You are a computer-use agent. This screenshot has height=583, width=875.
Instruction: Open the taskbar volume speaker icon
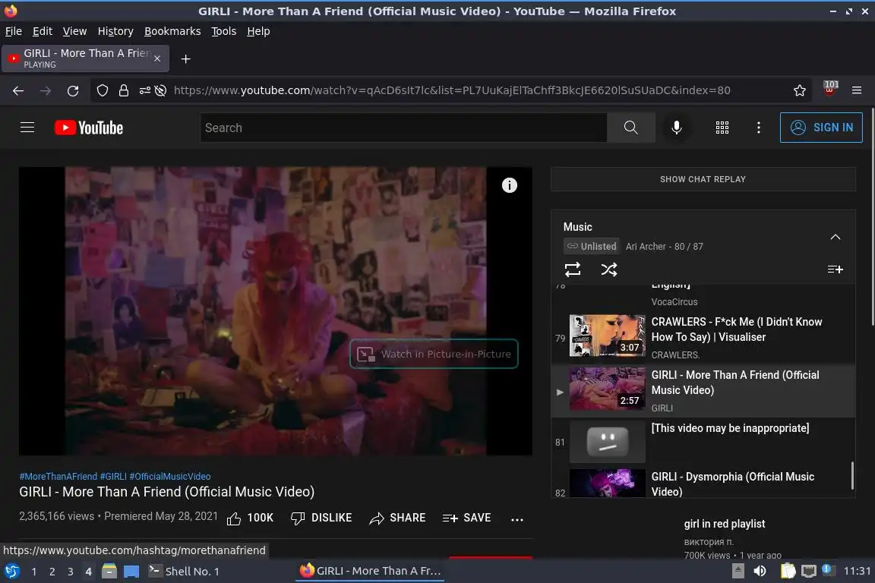pos(760,572)
